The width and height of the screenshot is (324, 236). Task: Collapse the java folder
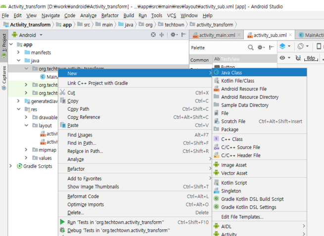[x=19, y=60]
